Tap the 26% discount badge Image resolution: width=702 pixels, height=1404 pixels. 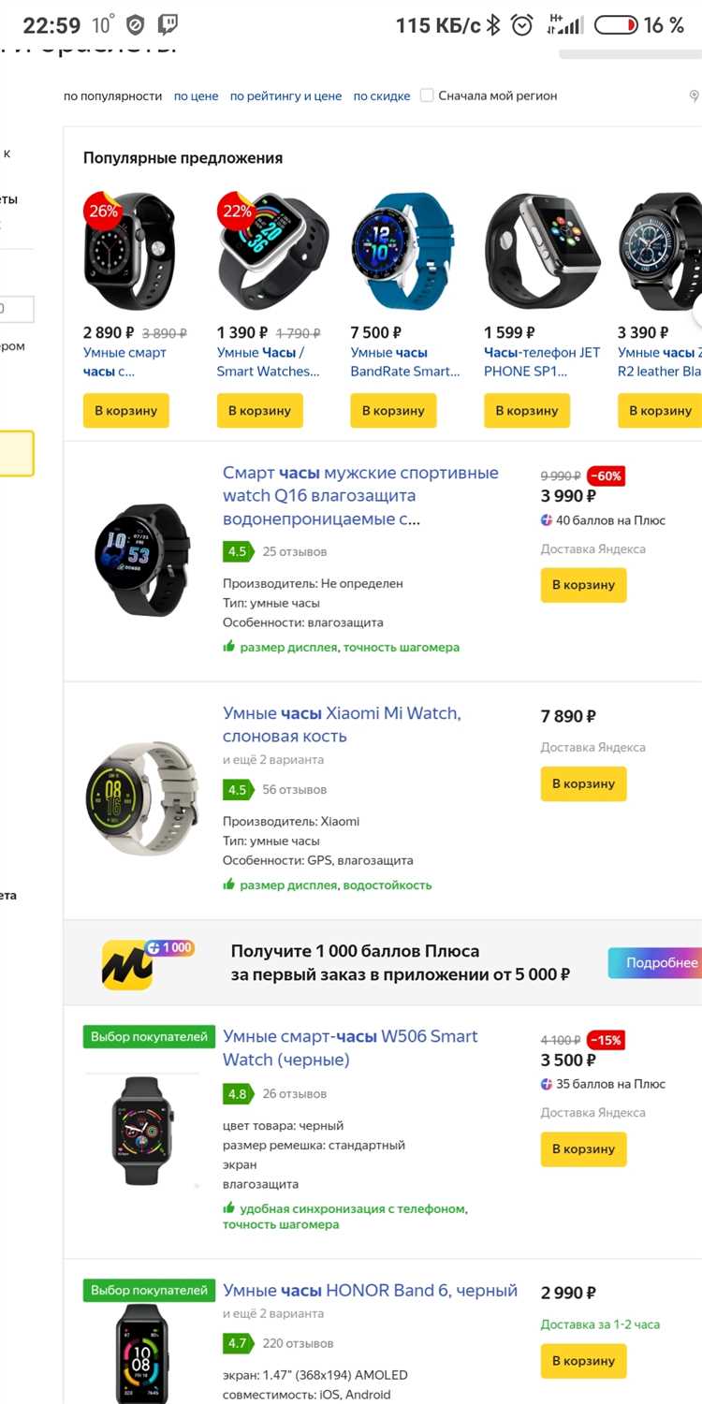coord(102,211)
